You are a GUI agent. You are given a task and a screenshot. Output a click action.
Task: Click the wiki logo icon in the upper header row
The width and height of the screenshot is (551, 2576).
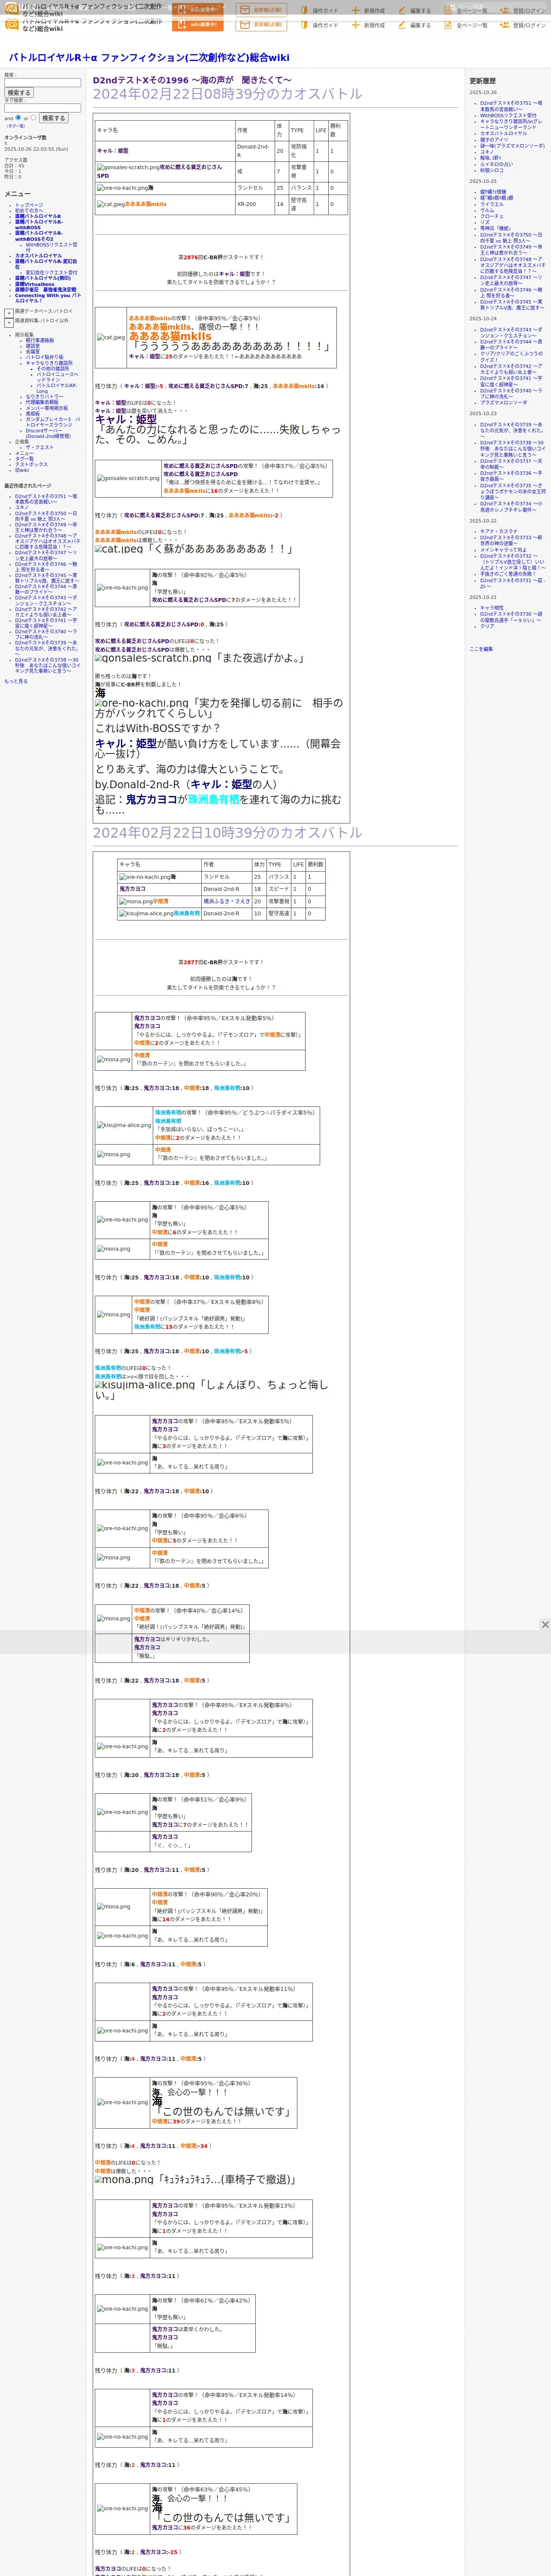[12, 10]
